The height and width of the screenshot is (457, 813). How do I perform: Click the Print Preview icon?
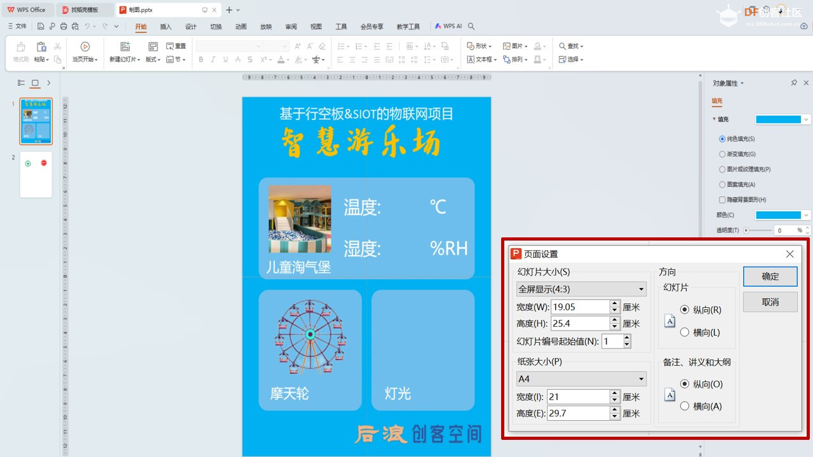click(75, 27)
